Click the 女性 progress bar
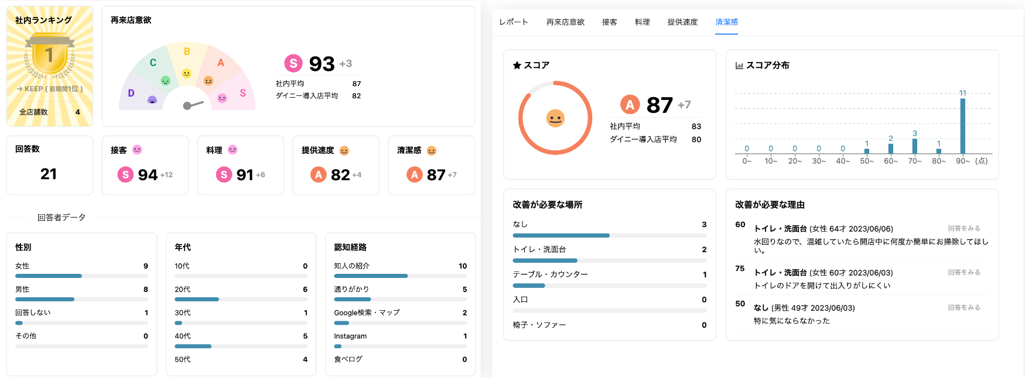 pos(81,276)
